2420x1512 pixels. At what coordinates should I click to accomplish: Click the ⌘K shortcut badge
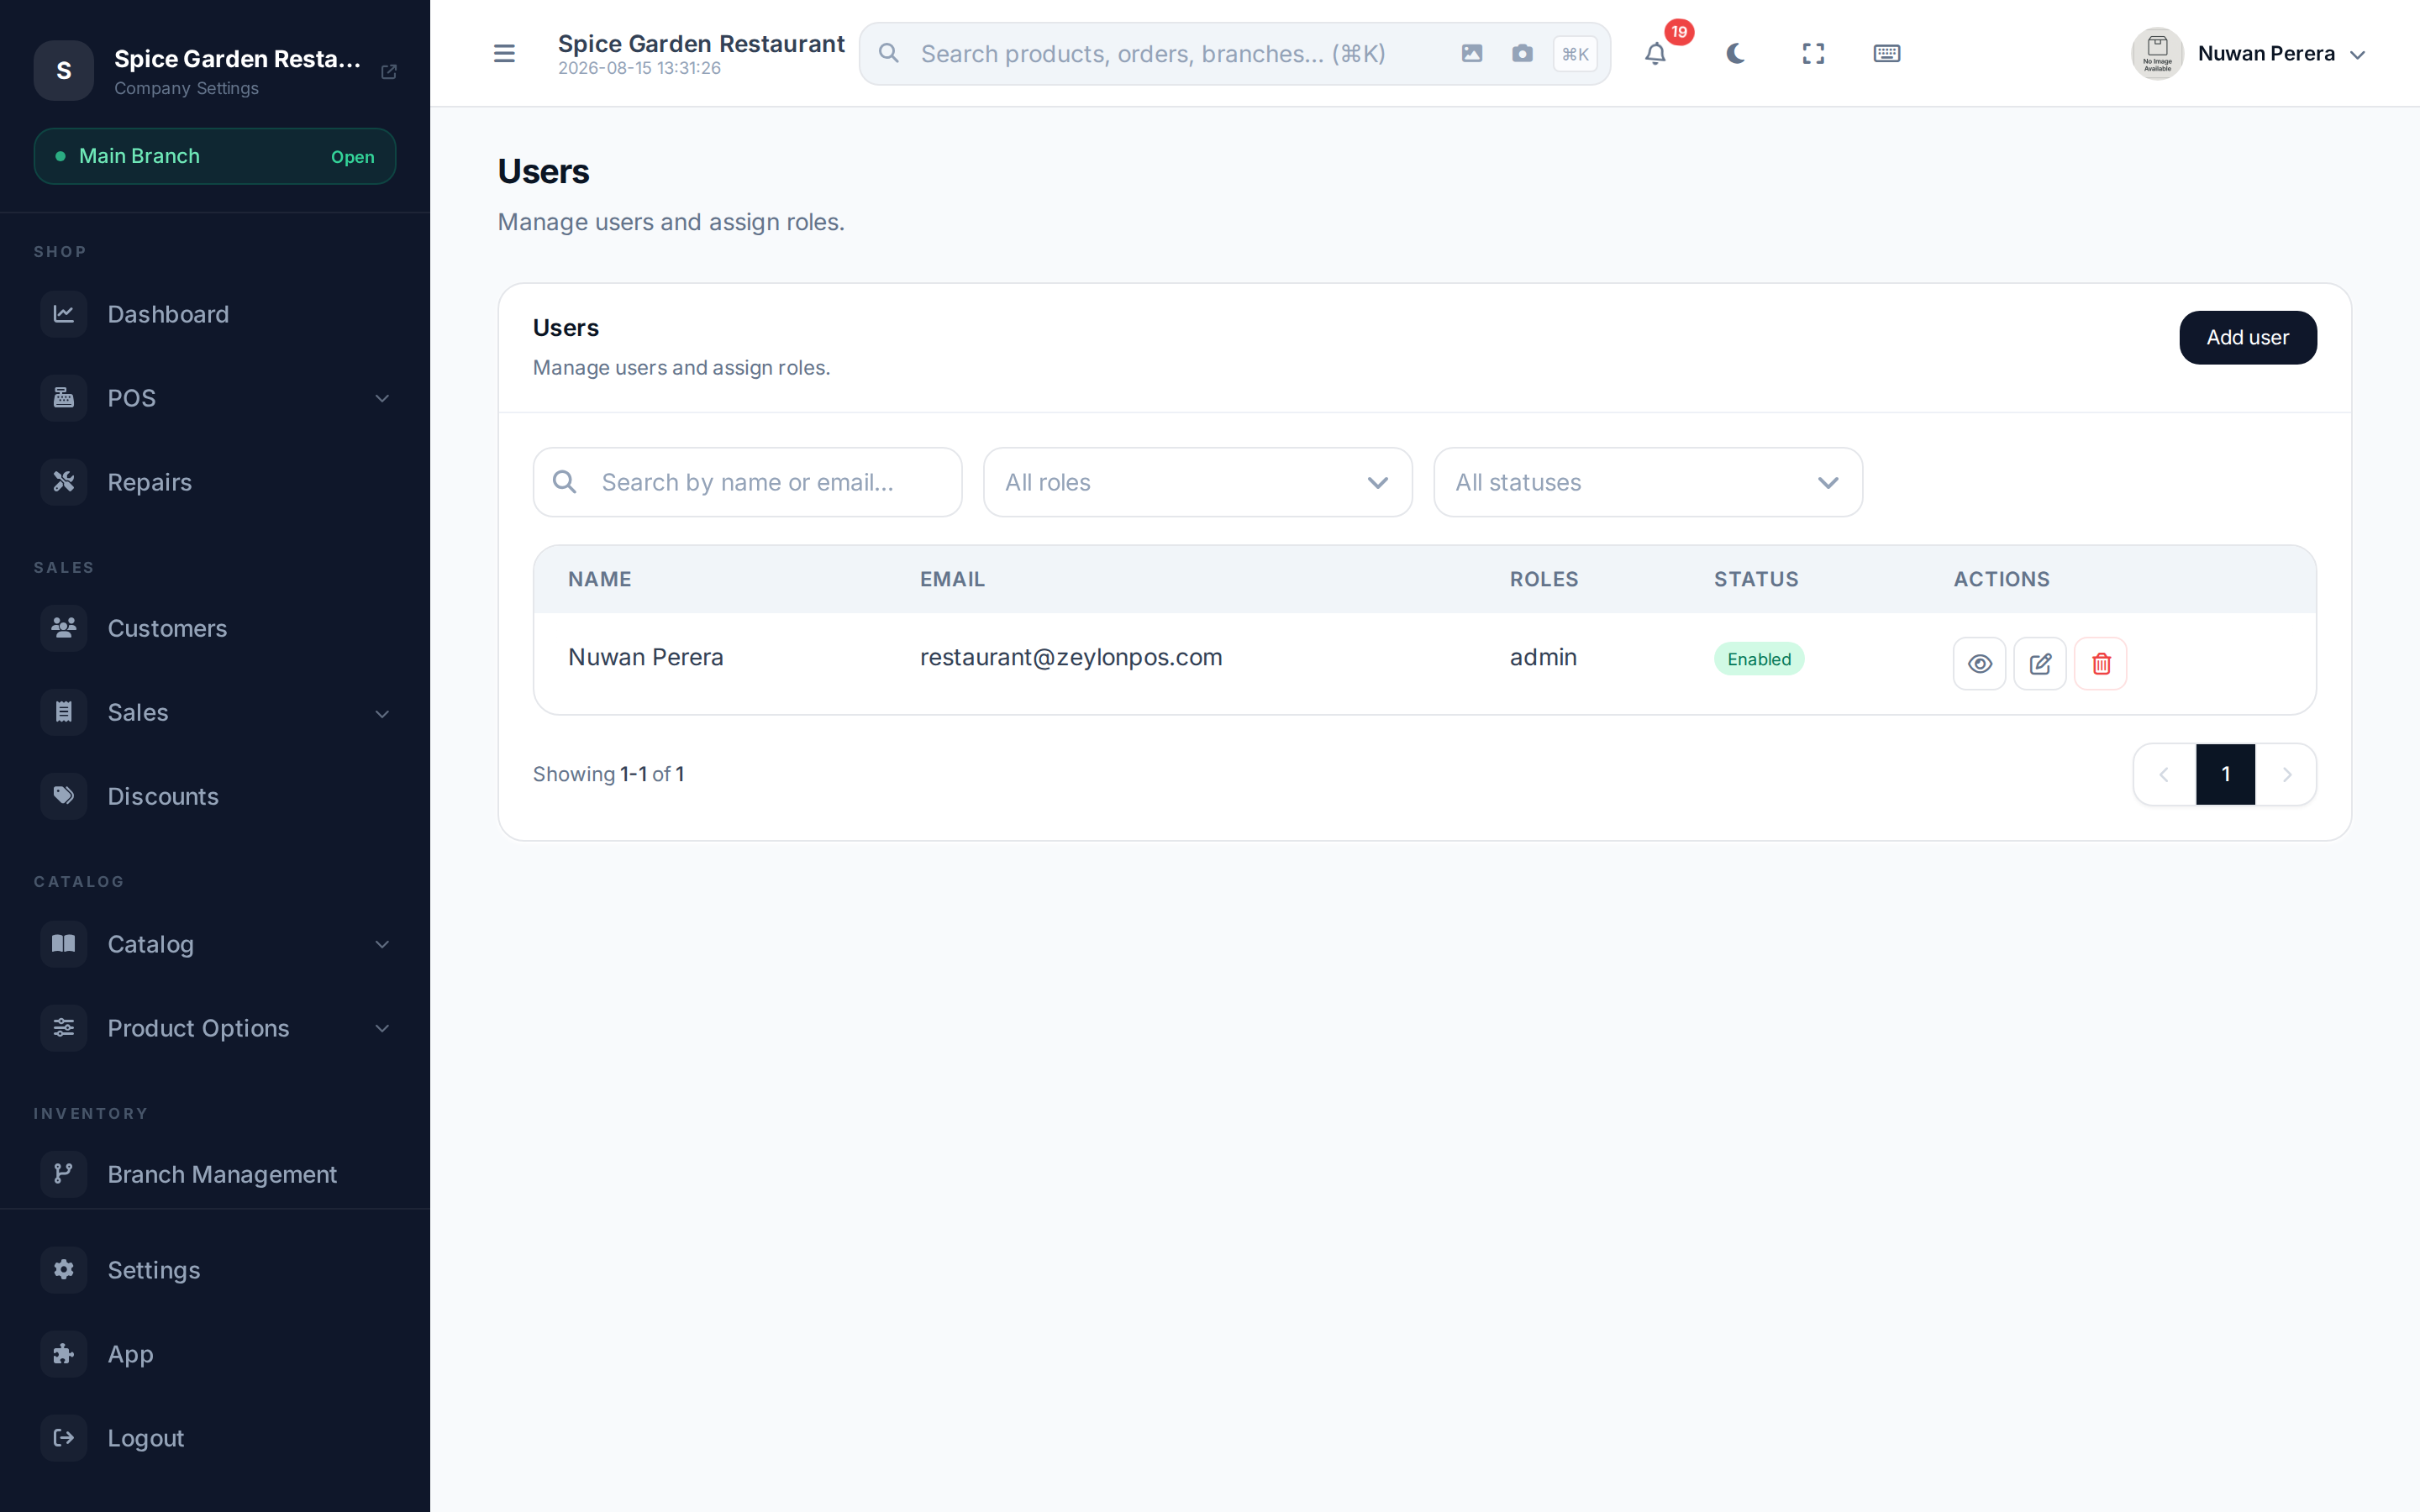coord(1575,54)
